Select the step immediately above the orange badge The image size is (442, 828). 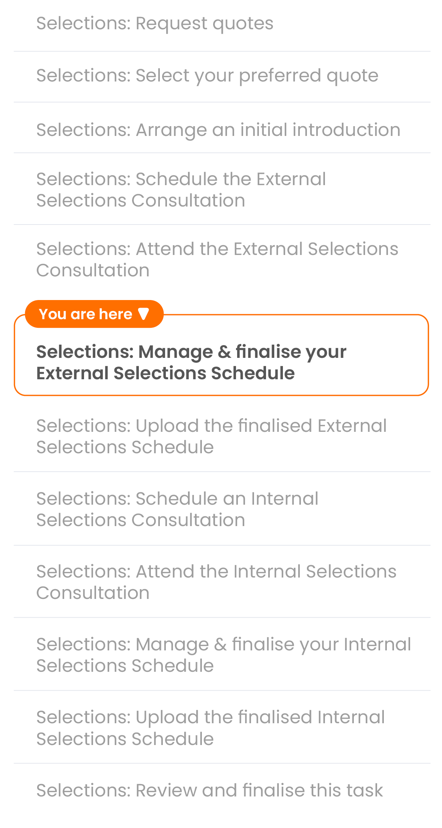tap(217, 259)
